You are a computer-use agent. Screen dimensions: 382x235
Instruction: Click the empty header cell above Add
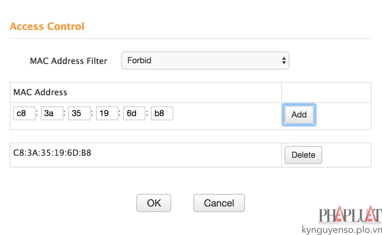tap(326, 92)
